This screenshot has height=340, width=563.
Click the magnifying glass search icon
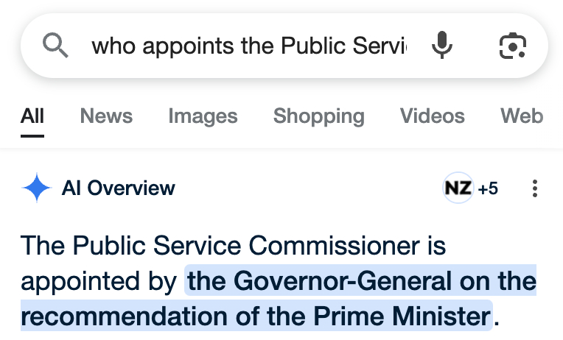tap(55, 46)
